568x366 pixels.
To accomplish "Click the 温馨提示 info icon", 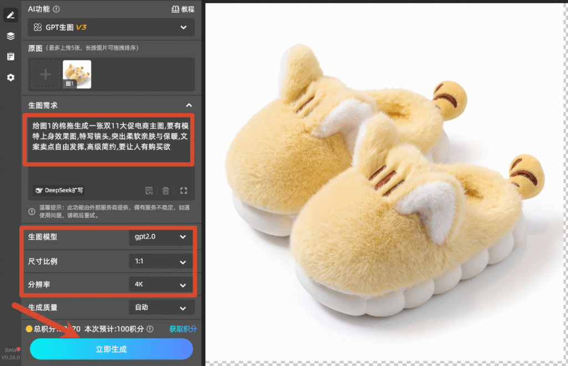I will [x=32, y=211].
